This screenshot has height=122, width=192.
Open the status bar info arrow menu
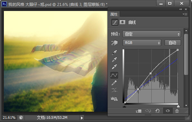point(82,118)
